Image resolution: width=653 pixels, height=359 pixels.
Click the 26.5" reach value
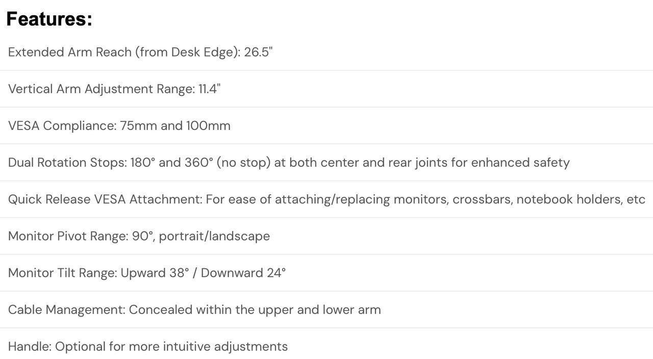[258, 52]
